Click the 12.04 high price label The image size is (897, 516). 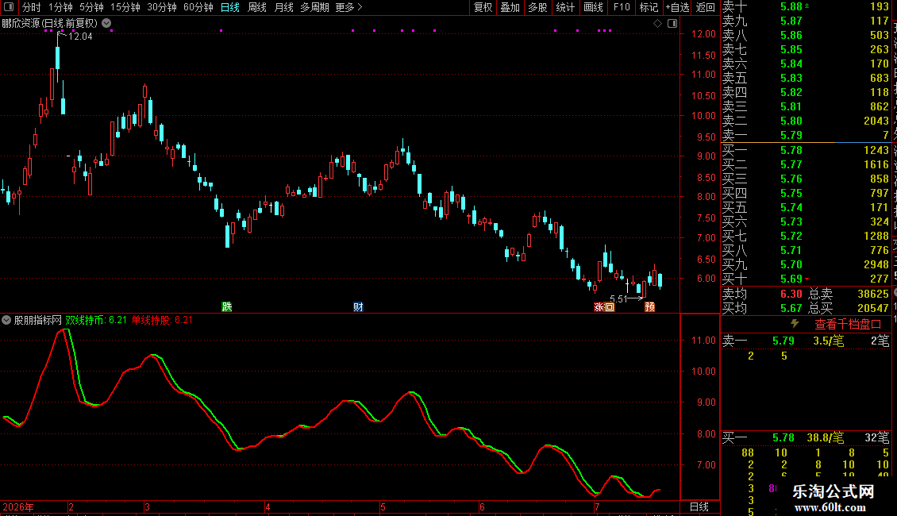80,36
